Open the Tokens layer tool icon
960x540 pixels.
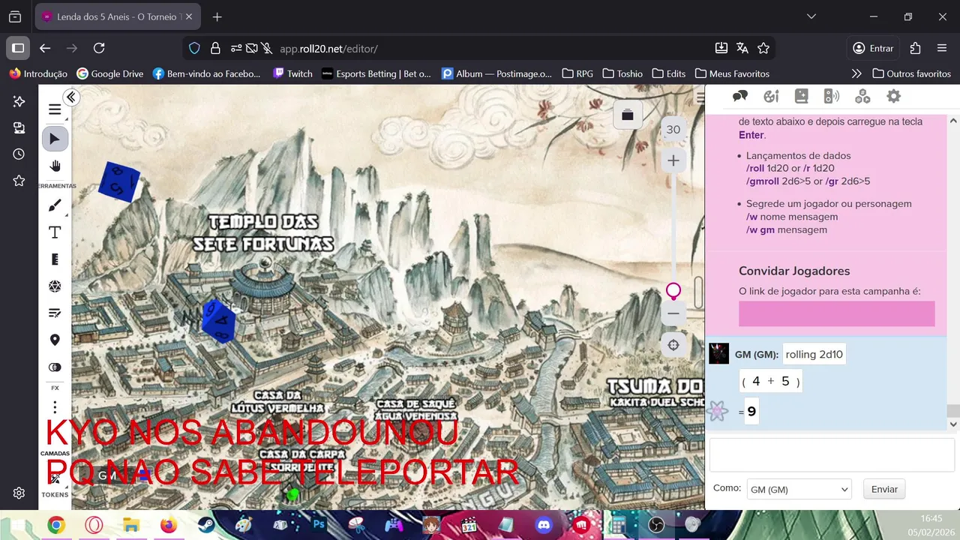[55, 477]
